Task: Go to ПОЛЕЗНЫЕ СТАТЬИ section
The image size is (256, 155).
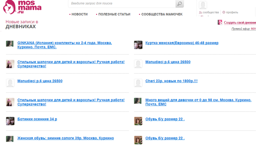Action: tap(114, 14)
